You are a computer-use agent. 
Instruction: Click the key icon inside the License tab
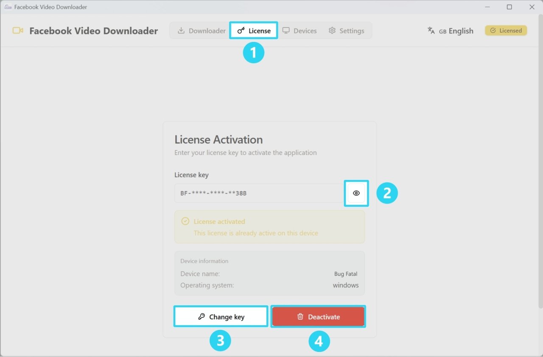241,30
